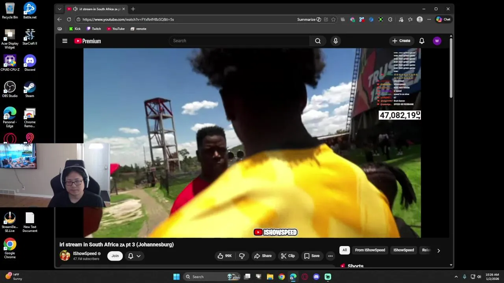
Task: Open the Windows Start button
Action: click(x=176, y=277)
